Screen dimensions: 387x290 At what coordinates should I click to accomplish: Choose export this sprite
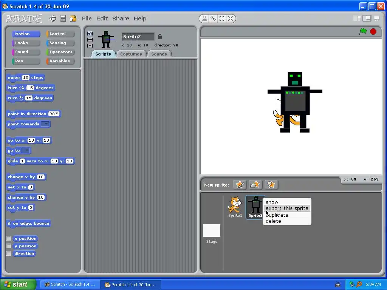[287, 208]
